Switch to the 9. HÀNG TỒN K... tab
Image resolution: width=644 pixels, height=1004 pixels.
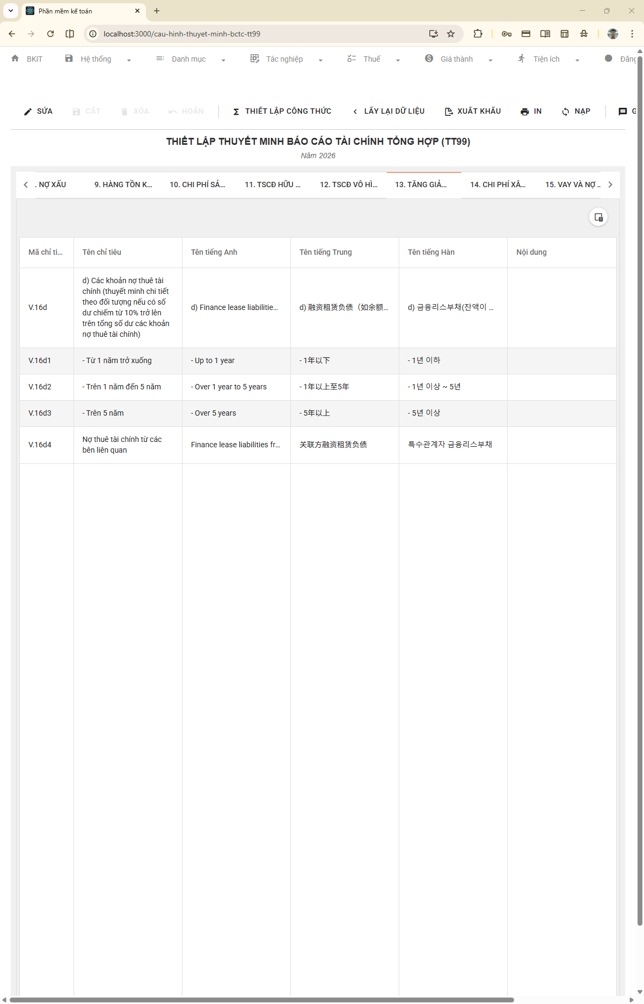coord(123,184)
